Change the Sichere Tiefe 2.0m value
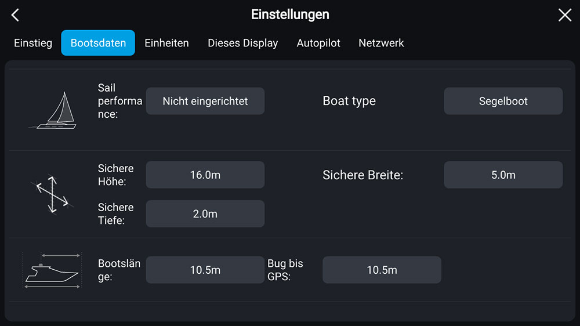This screenshot has height=326, width=580. pos(205,213)
